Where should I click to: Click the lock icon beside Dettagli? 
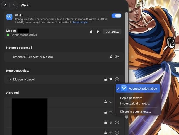point(91,32)
